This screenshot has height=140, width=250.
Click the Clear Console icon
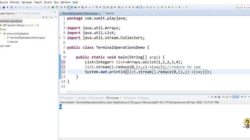click(x=223, y=97)
